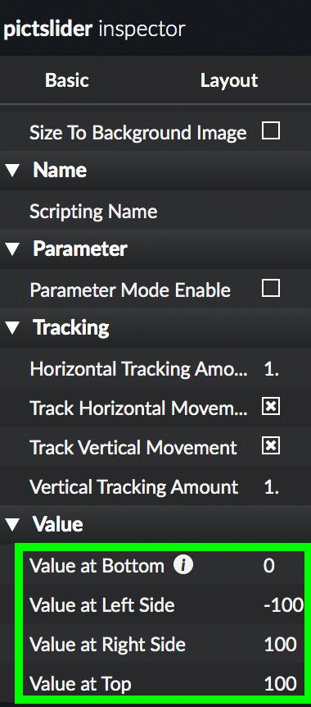This screenshot has width=311, height=707.
Task: Switch to the Layout tab
Action: [x=229, y=80]
